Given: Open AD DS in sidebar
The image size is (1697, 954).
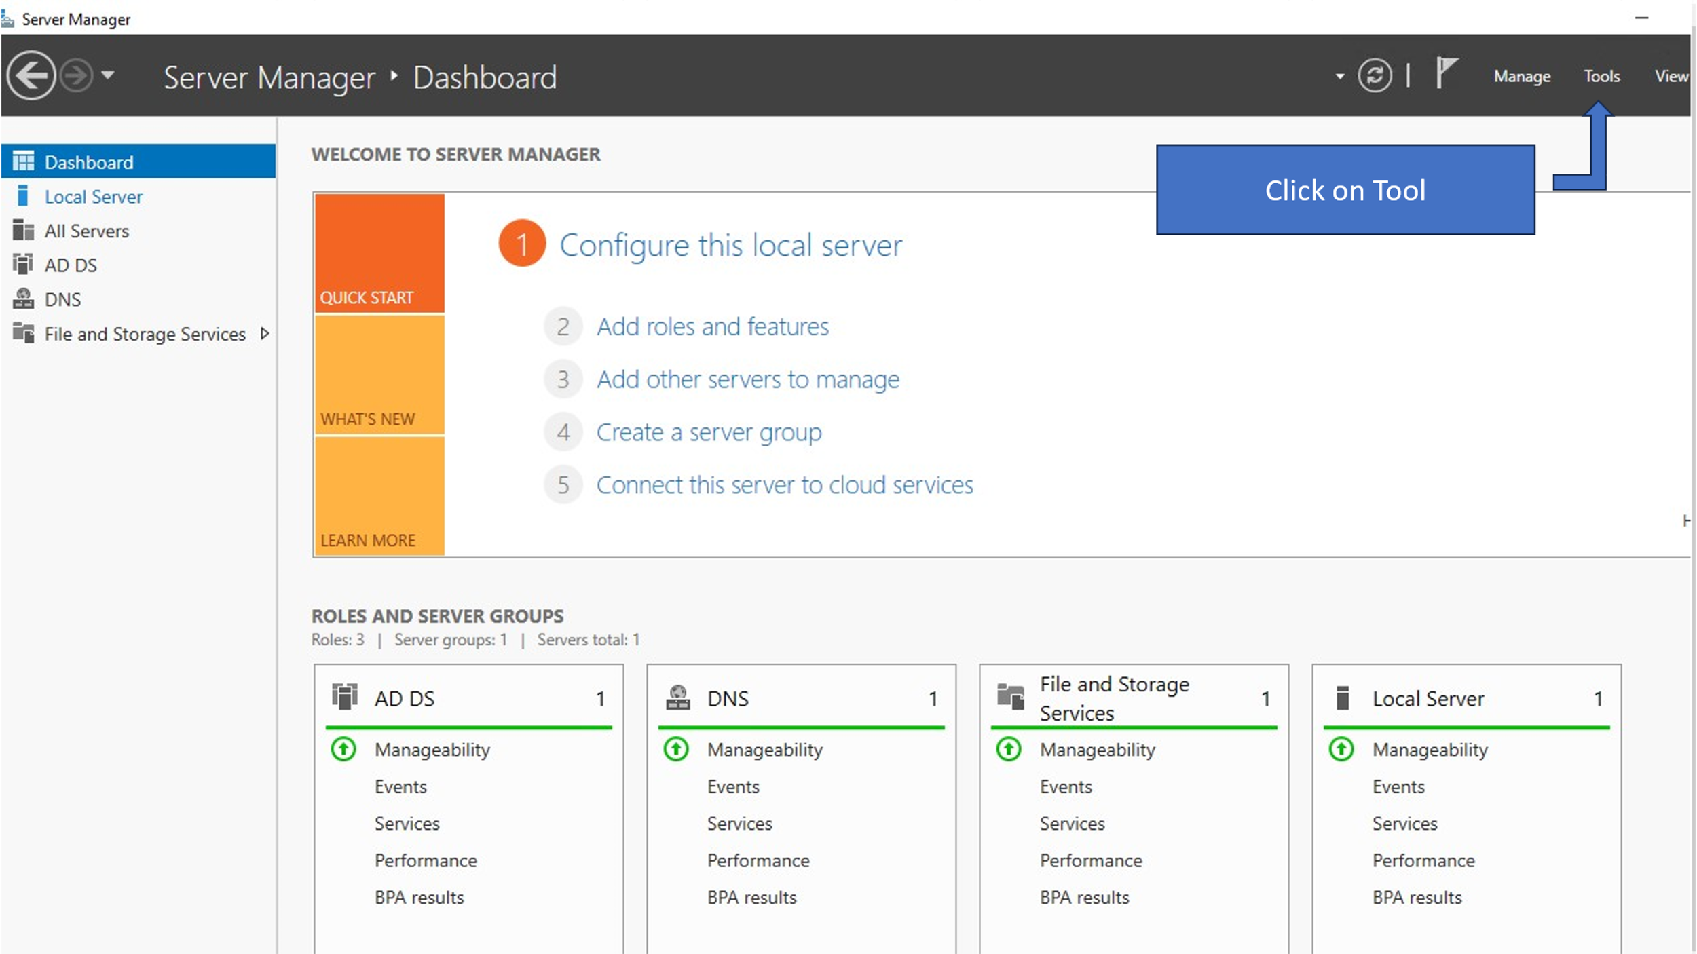Looking at the screenshot, I should tap(71, 265).
